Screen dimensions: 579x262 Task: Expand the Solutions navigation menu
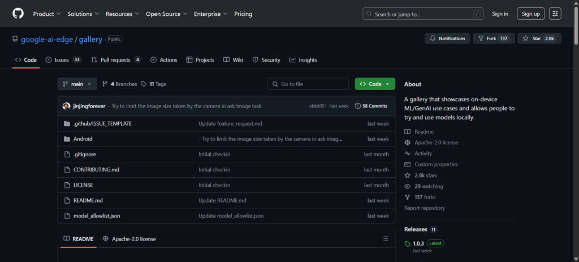83,14
